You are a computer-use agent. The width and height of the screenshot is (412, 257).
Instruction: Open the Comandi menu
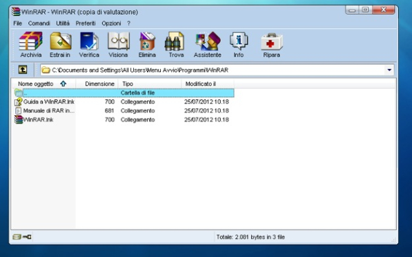39,23
